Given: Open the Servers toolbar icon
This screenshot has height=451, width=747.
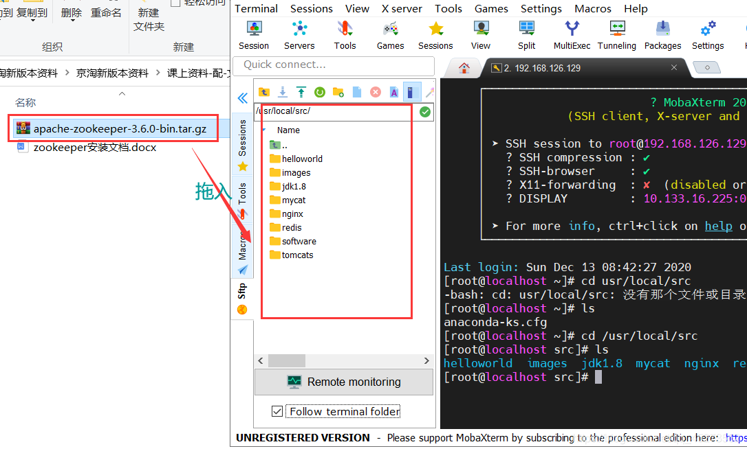Looking at the screenshot, I should click(299, 35).
